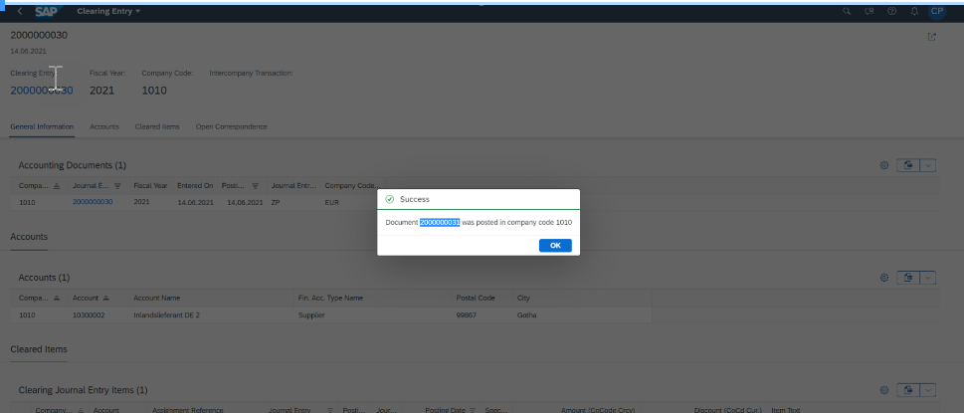This screenshot has height=413, width=964.
Task: Open Accounts table settings gear
Action: click(884, 278)
